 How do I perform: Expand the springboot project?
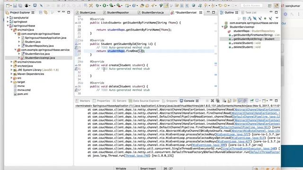[8, 22]
